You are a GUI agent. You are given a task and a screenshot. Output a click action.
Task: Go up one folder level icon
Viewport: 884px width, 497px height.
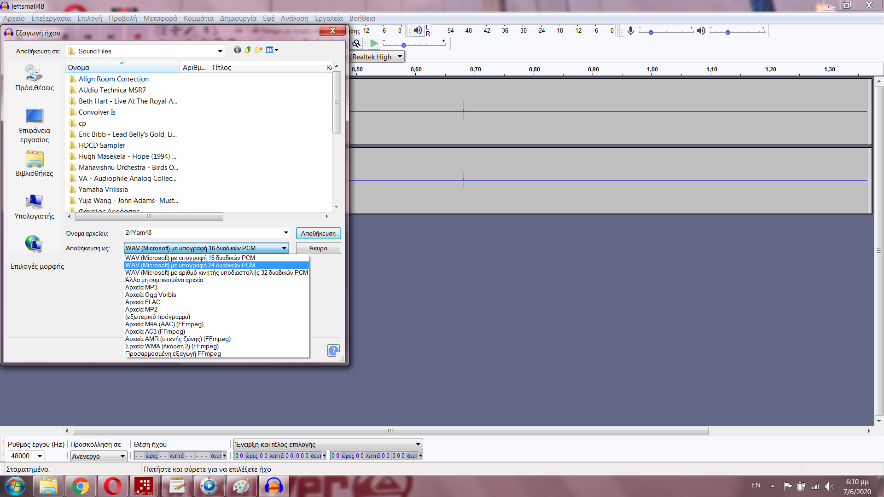(248, 50)
